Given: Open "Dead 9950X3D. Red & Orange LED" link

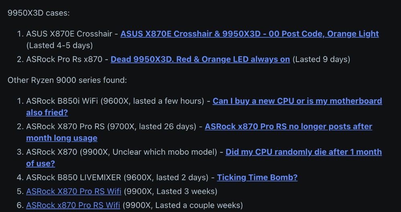Looking at the screenshot, I should (200, 59).
